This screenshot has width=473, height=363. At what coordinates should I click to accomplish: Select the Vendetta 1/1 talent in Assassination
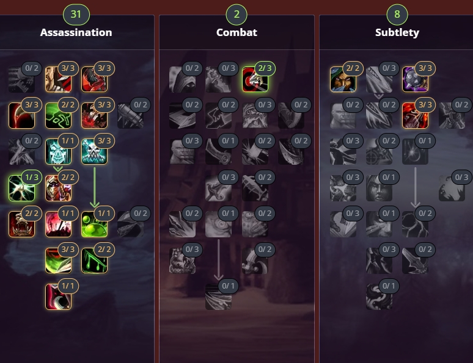tap(58, 297)
